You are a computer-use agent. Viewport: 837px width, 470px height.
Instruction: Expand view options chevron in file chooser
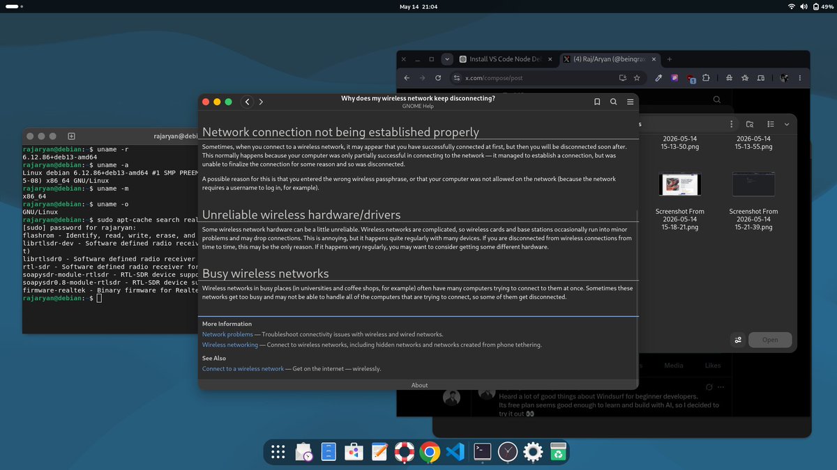(787, 124)
